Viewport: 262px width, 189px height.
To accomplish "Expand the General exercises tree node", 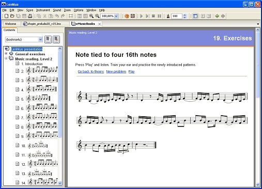I will click(6, 54).
